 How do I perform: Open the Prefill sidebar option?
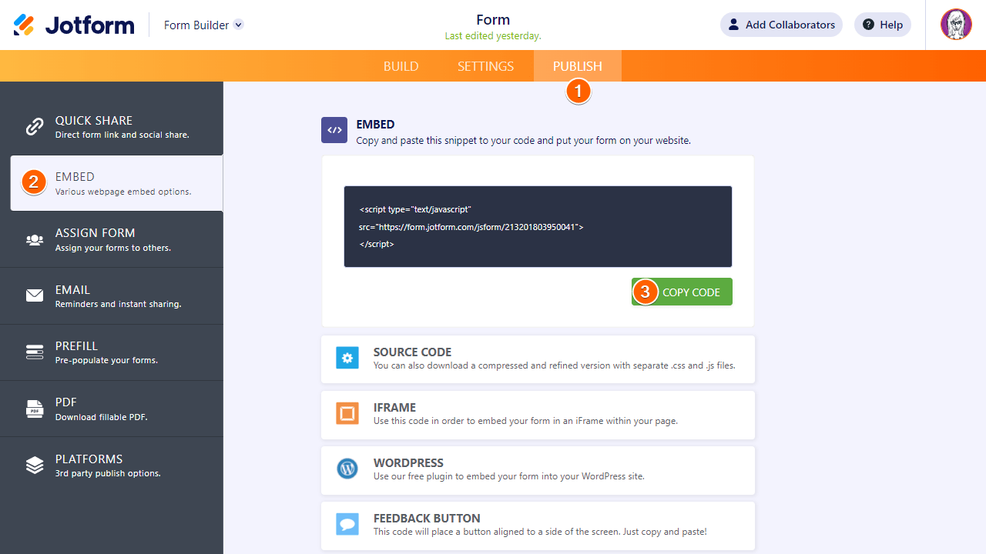[x=112, y=352]
